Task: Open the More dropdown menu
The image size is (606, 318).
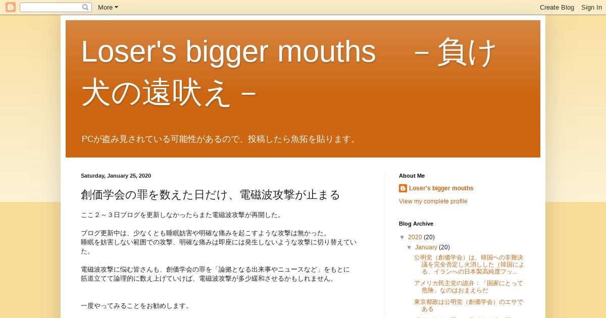Action: click(108, 7)
